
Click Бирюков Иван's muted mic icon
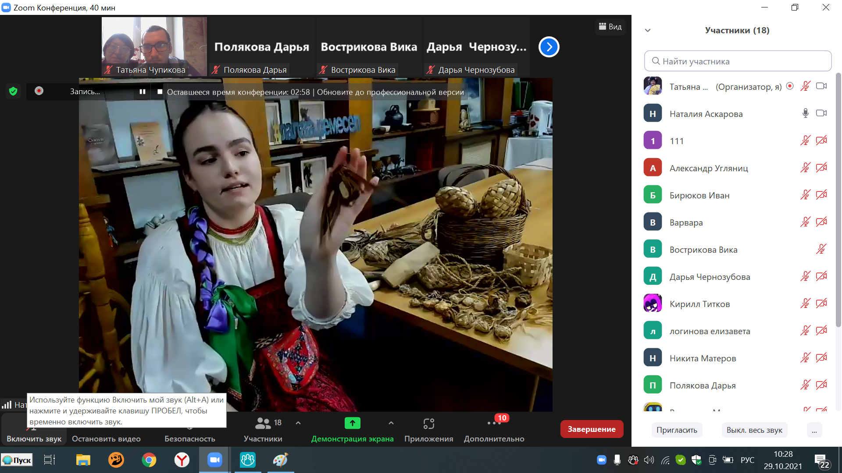[805, 195]
